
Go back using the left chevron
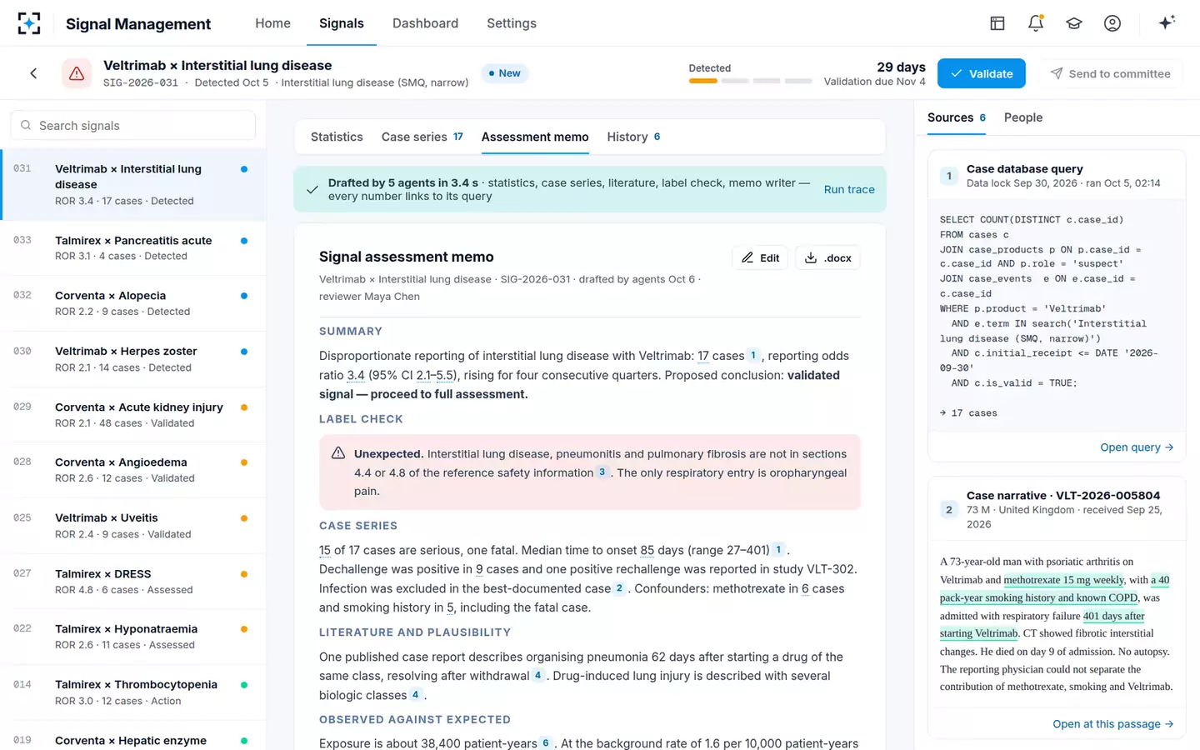[33, 73]
